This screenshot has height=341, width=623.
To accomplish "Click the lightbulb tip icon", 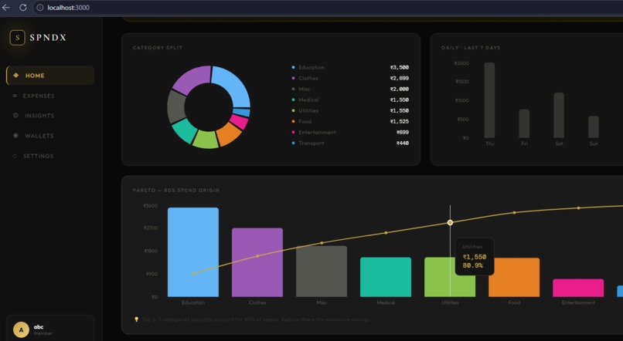I will click(136, 319).
